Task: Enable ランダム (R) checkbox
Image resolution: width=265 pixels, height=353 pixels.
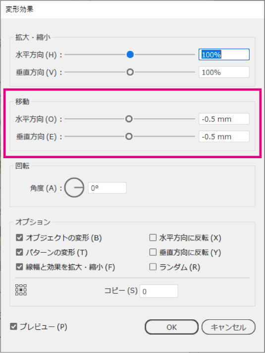Action: [153, 267]
